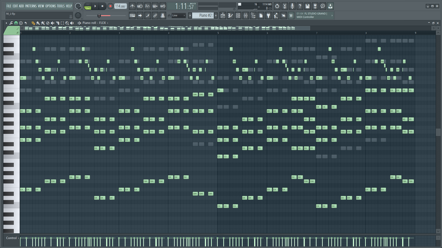442x248 pixels.
Task: Select the pencil draw tool
Action: (33, 23)
